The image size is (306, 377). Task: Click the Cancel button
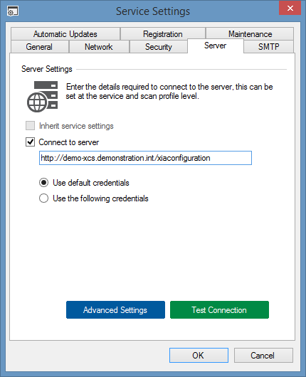point(263,355)
